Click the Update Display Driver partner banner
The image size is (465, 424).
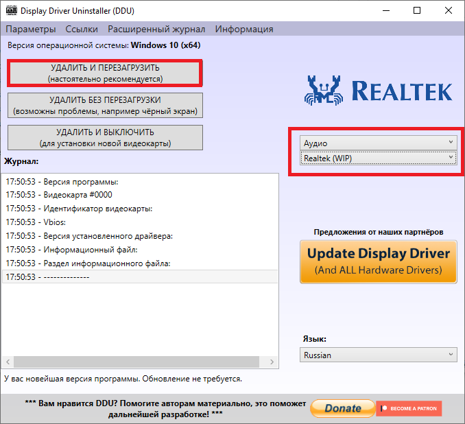[378, 261]
